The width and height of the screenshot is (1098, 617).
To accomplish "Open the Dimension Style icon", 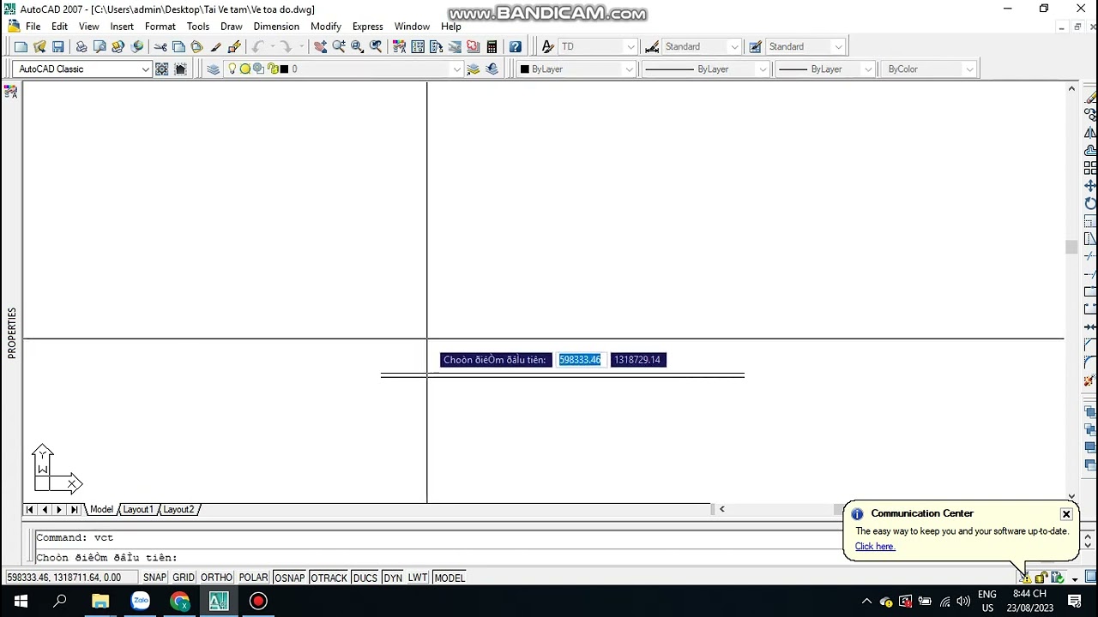I will (x=652, y=46).
